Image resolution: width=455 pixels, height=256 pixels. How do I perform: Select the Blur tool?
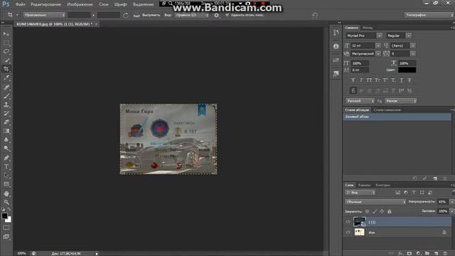[x=6, y=139]
